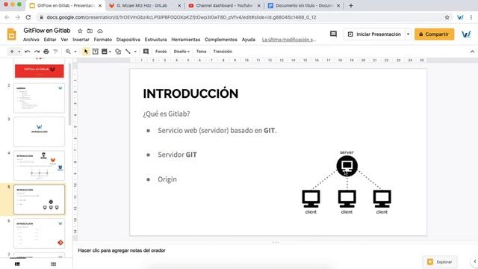Click the browser address bar URL
Viewport: 478px width, 269px height.
click(181, 17)
